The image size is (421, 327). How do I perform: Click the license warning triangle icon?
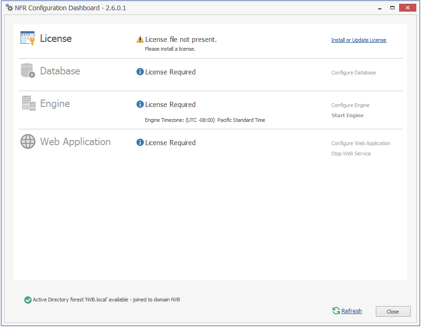[140, 40]
